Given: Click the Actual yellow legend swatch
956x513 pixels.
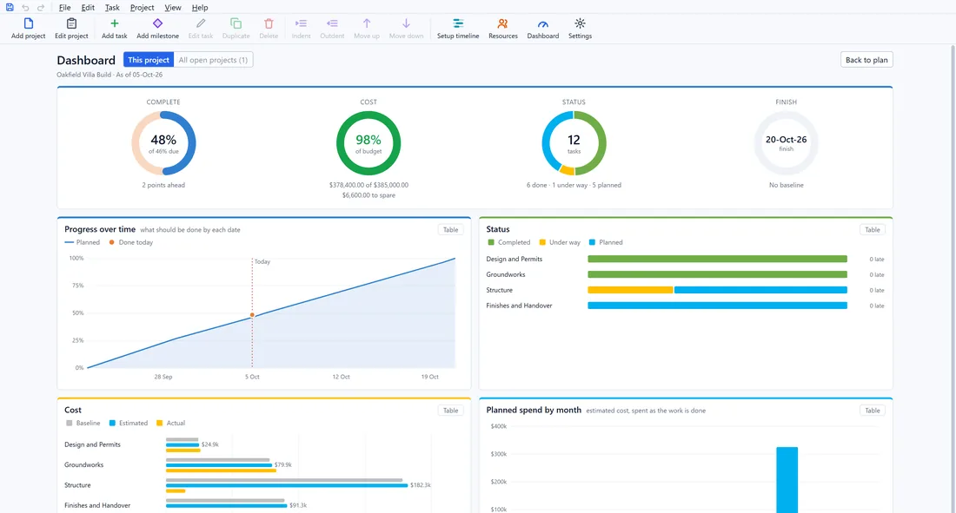Looking at the screenshot, I should tap(160, 423).
